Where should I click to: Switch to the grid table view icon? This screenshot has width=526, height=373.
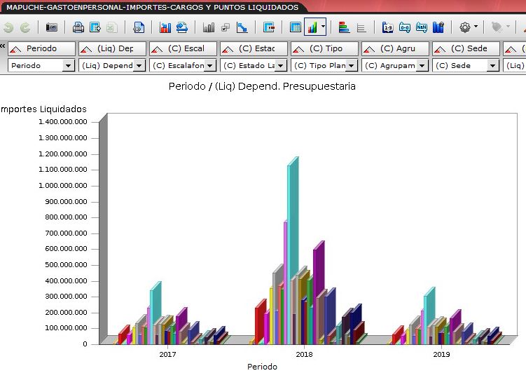295,27
